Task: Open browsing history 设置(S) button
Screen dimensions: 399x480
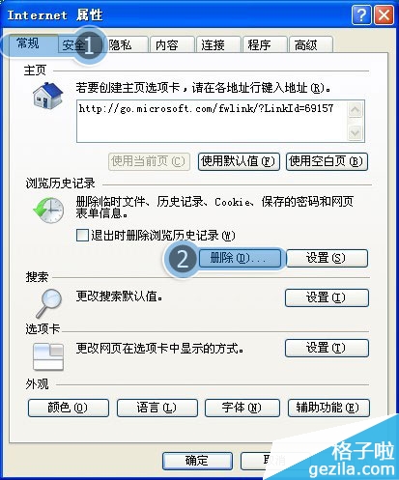Action: point(327,258)
